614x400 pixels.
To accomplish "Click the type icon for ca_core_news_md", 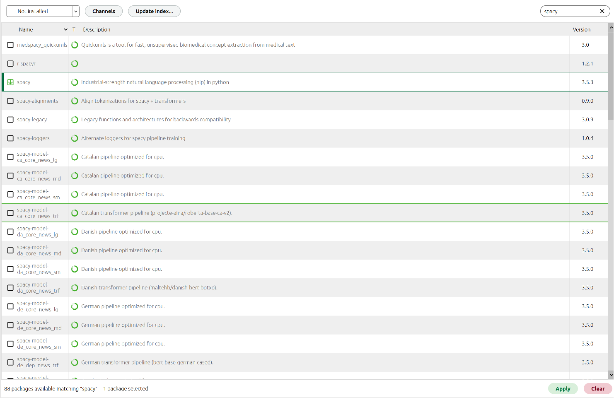I will [x=75, y=176].
